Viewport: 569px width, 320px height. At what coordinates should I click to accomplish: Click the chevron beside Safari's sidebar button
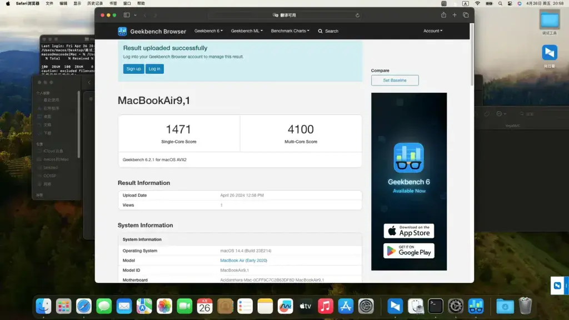pyautogui.click(x=135, y=15)
